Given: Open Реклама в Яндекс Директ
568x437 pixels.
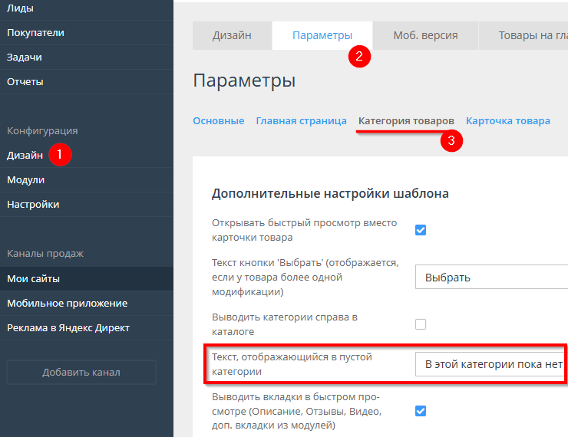Looking at the screenshot, I should 68,328.
